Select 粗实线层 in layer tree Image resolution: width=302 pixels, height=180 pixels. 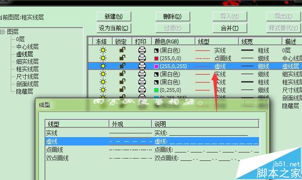coord(28,69)
